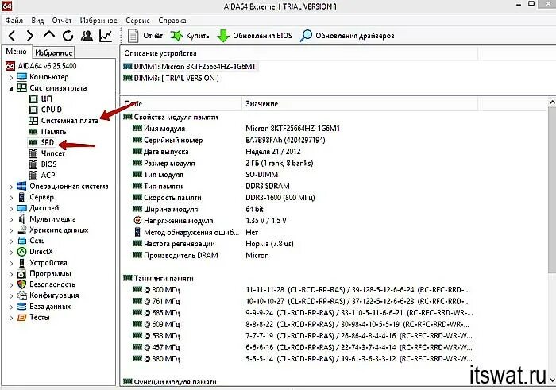Select the AIDA64 v6.25.5400 root node
Screen dimensions: 556x390
(x=47, y=66)
